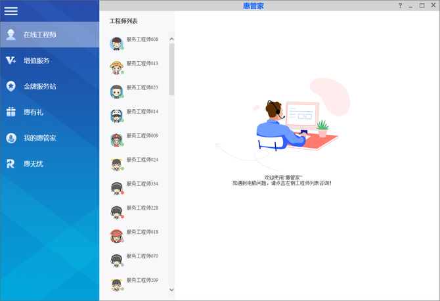This screenshot has width=440, height=301.
Task: Click avatar of 服务工程师008
Action: click(x=116, y=43)
